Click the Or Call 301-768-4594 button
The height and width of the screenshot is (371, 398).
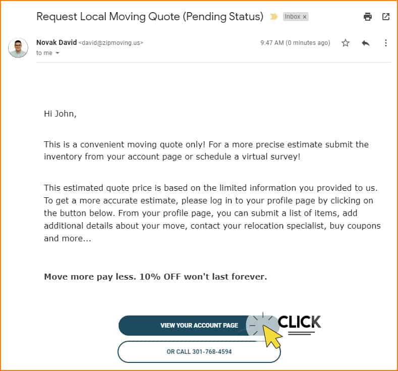pyautogui.click(x=199, y=352)
